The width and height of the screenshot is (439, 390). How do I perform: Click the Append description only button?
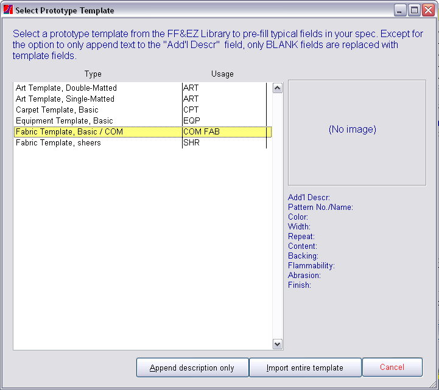(x=192, y=367)
